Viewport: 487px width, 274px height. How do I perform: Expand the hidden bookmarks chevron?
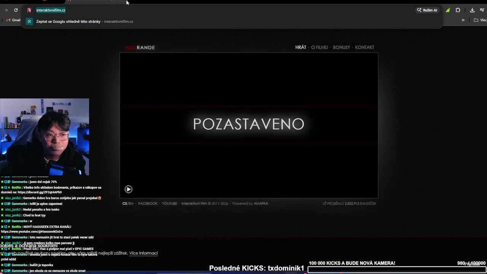(463, 20)
